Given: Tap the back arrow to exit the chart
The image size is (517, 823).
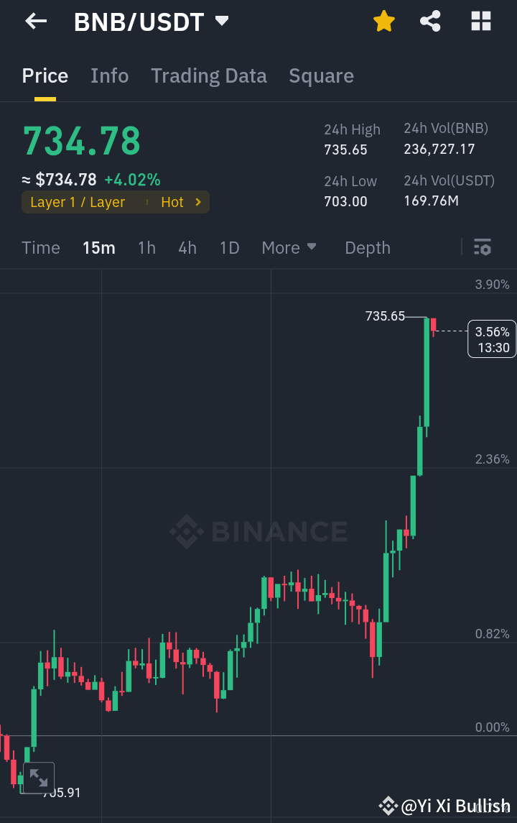Looking at the screenshot, I should (34, 21).
